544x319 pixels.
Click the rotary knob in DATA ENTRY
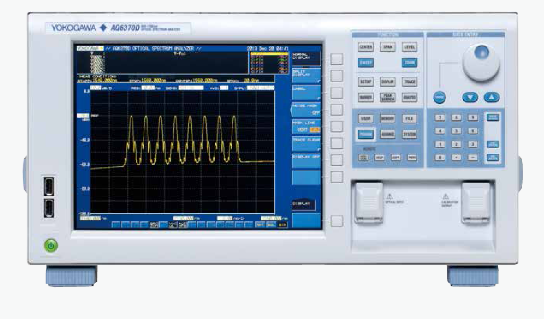[x=481, y=63]
